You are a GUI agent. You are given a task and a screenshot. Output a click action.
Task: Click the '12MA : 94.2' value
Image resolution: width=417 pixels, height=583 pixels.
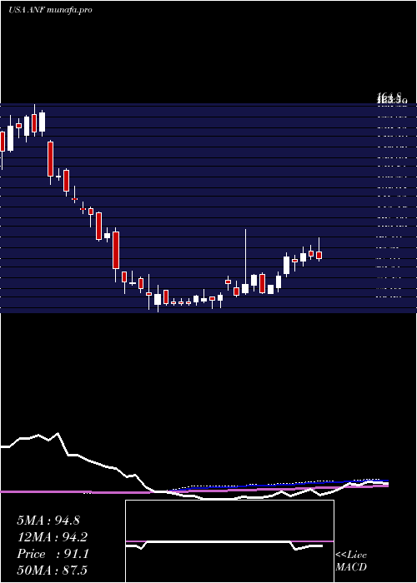(x=53, y=537)
